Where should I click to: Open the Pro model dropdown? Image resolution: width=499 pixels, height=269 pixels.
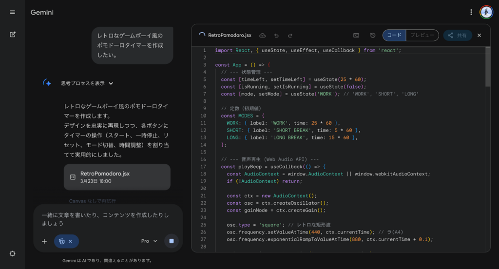[x=149, y=241]
